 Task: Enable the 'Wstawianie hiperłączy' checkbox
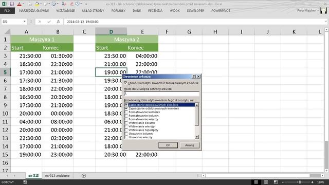tap(126, 130)
